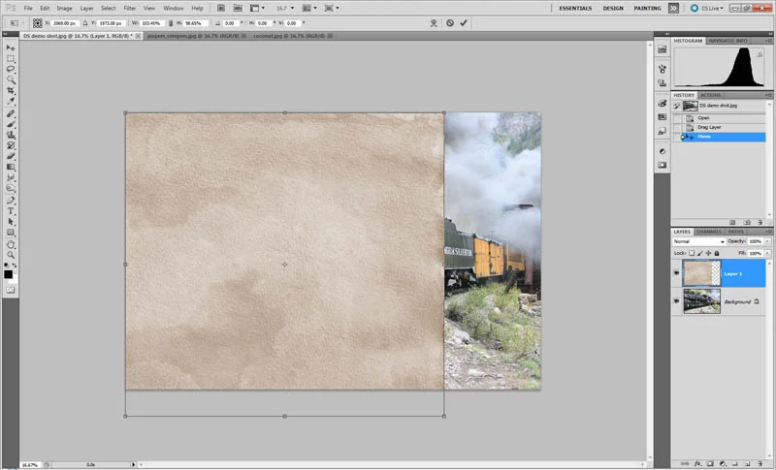
Task: Toggle lock transparent pixels
Action: coord(692,253)
